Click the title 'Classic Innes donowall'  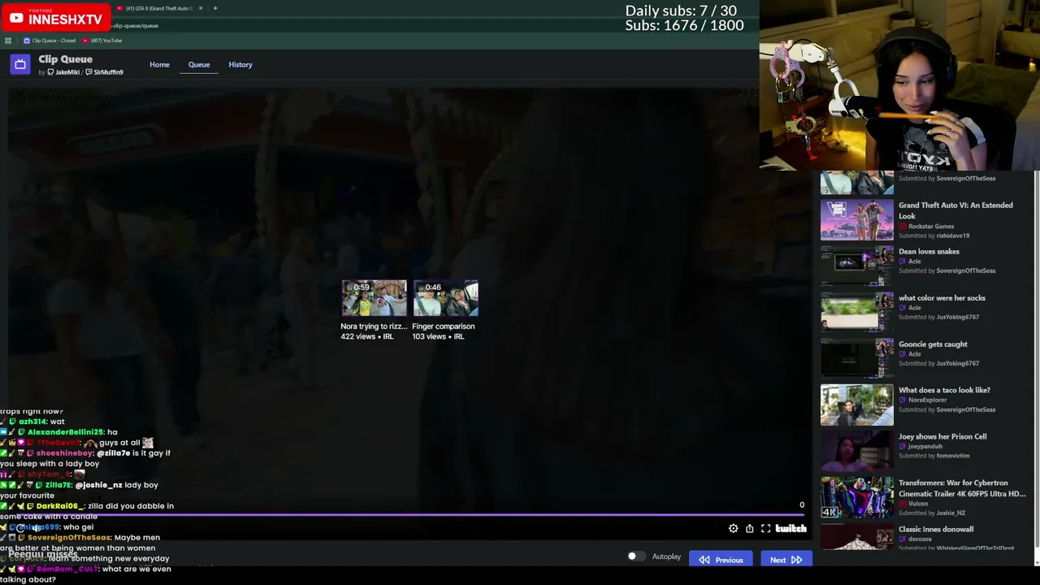(x=936, y=530)
